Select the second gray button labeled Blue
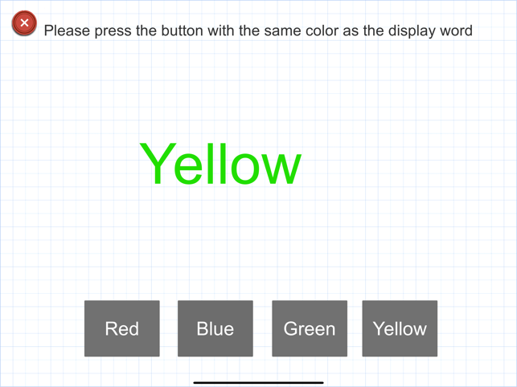 215,328
